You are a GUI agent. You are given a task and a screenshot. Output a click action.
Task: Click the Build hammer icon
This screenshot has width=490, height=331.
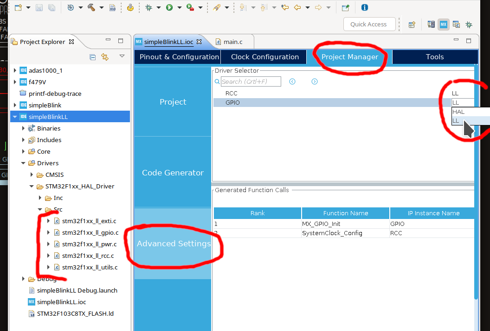[x=91, y=7]
